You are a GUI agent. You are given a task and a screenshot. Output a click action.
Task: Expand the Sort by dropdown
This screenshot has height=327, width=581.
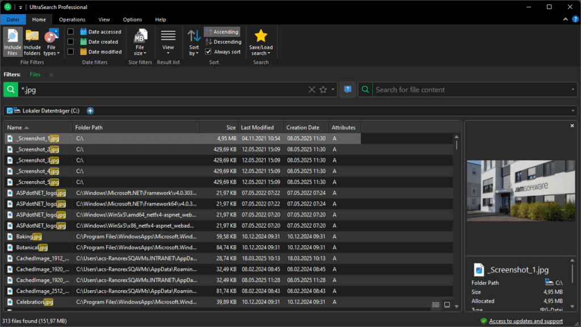pyautogui.click(x=194, y=42)
